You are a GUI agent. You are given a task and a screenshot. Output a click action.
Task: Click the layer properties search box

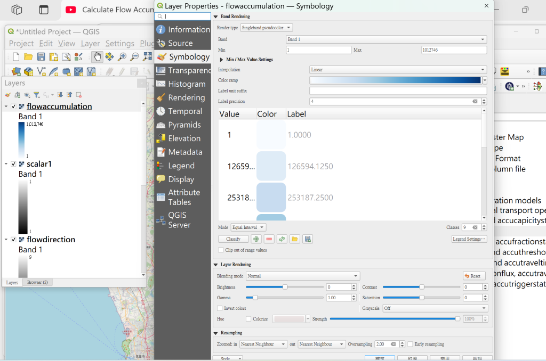coord(183,17)
